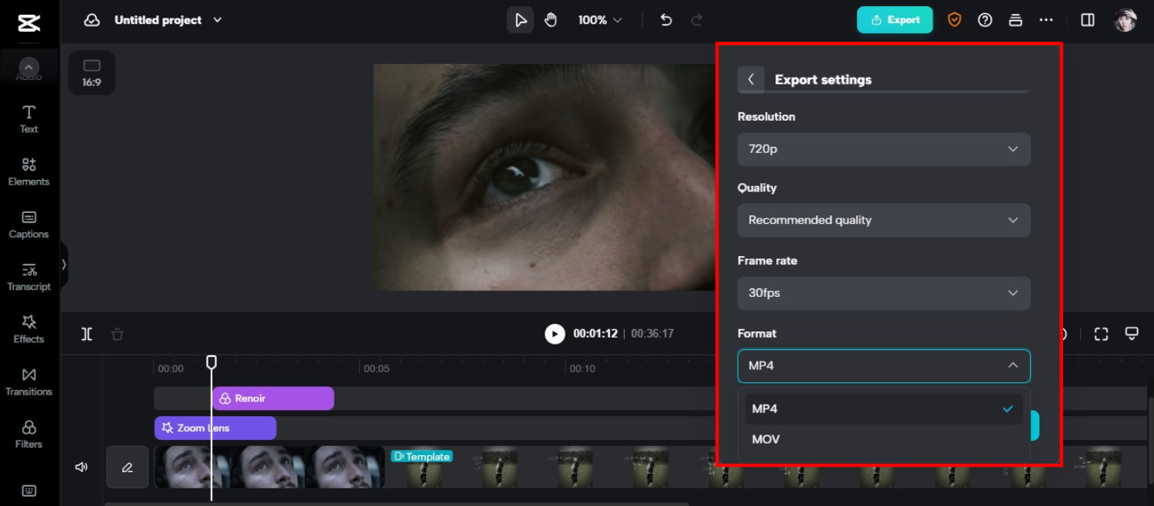Click the Export button
Viewport: 1154px width, 506px height.
point(895,20)
